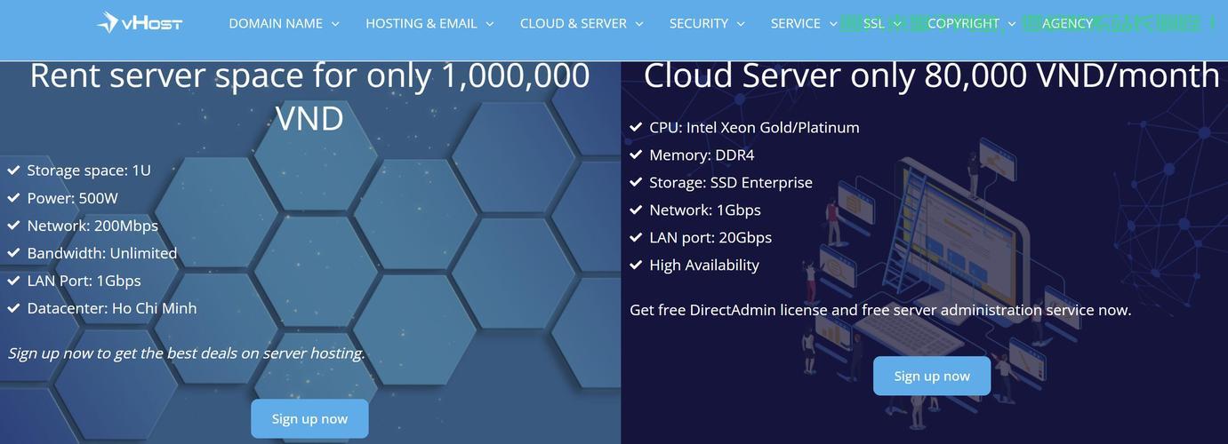Click the 'Cloud Server only 80,000 VND/month' heading
The image size is (1228, 444).
931,75
